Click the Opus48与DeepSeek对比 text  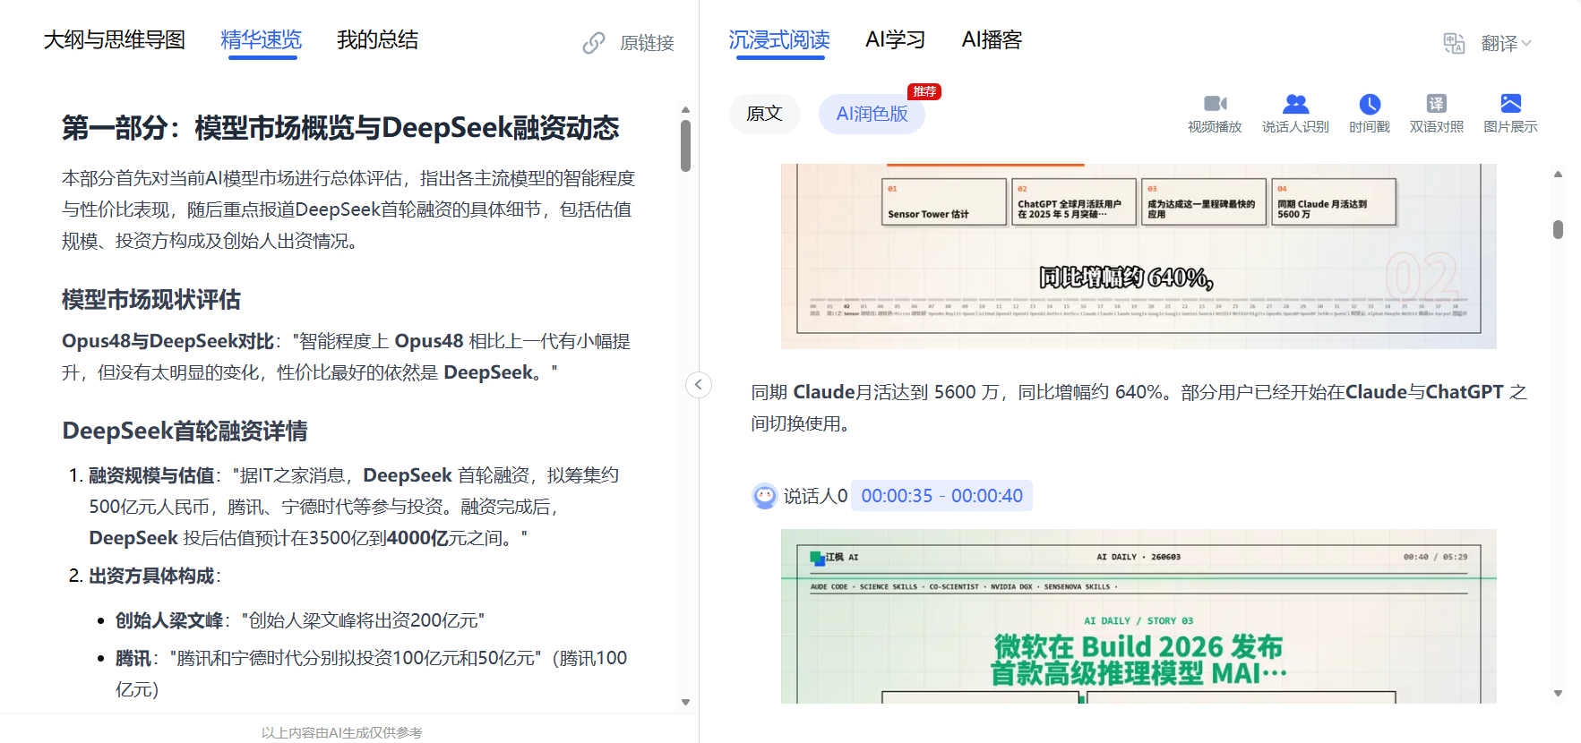pyautogui.click(x=168, y=341)
